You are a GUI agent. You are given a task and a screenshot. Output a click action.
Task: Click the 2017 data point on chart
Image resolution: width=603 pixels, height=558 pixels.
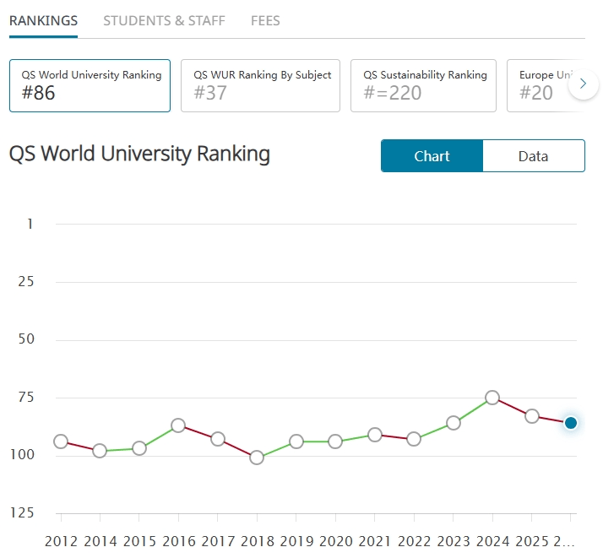click(x=218, y=439)
